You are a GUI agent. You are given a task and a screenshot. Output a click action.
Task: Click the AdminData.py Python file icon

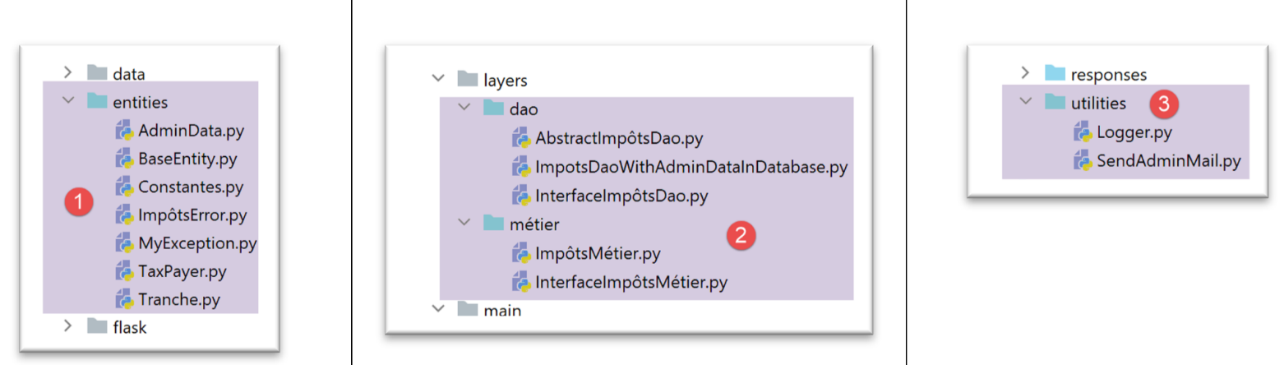click(125, 131)
